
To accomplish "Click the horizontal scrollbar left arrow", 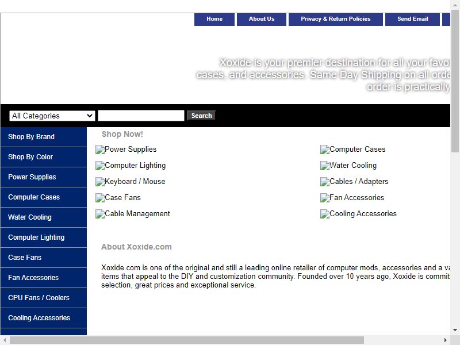I will 5,340.
